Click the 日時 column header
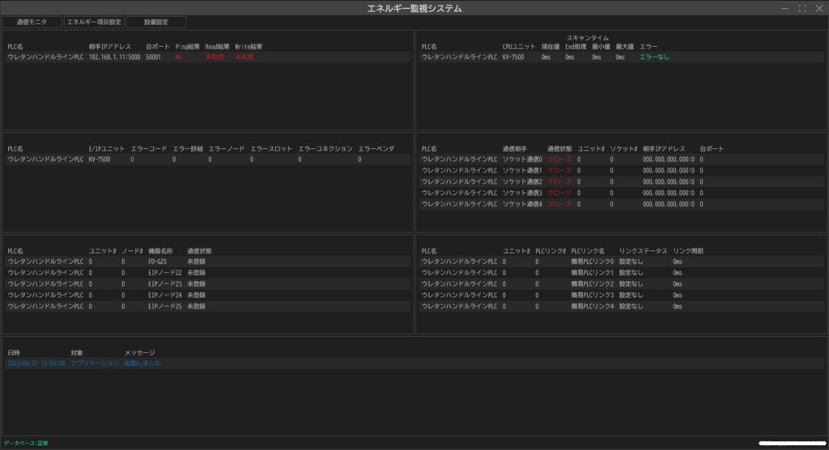829x450 pixels. coord(14,353)
